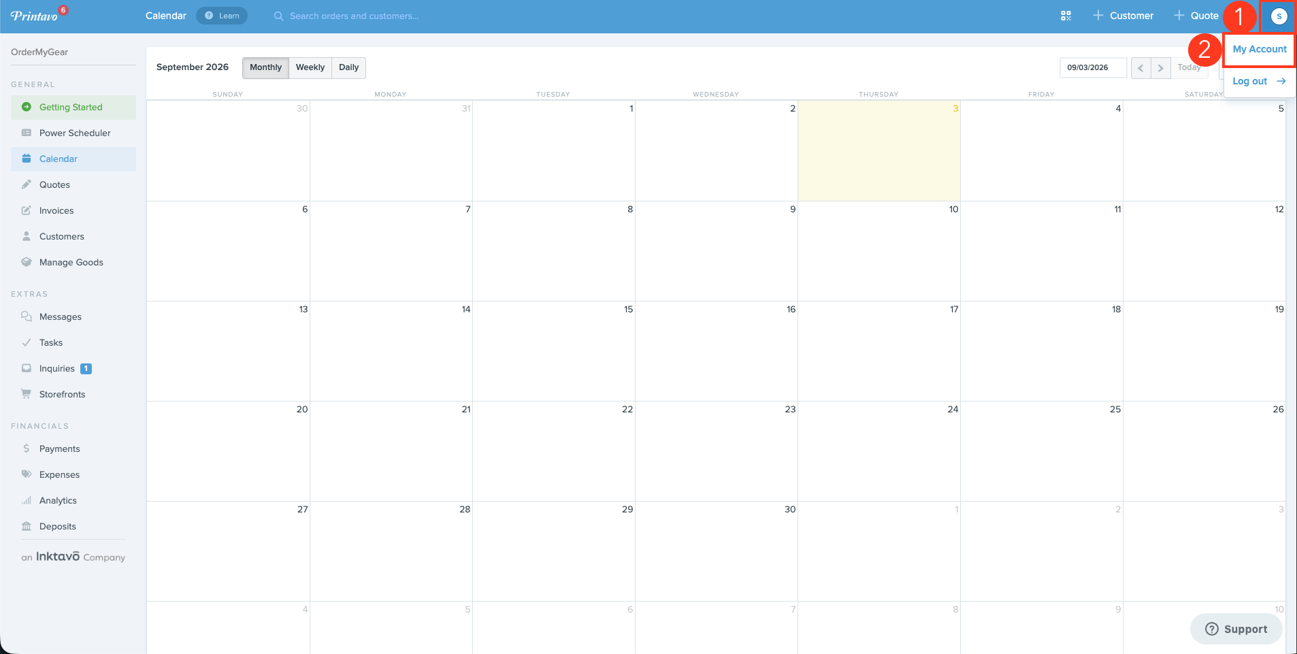Viewport: 1297px width, 654px height.
Task: Click the Calendar sidebar icon
Action: 27,159
